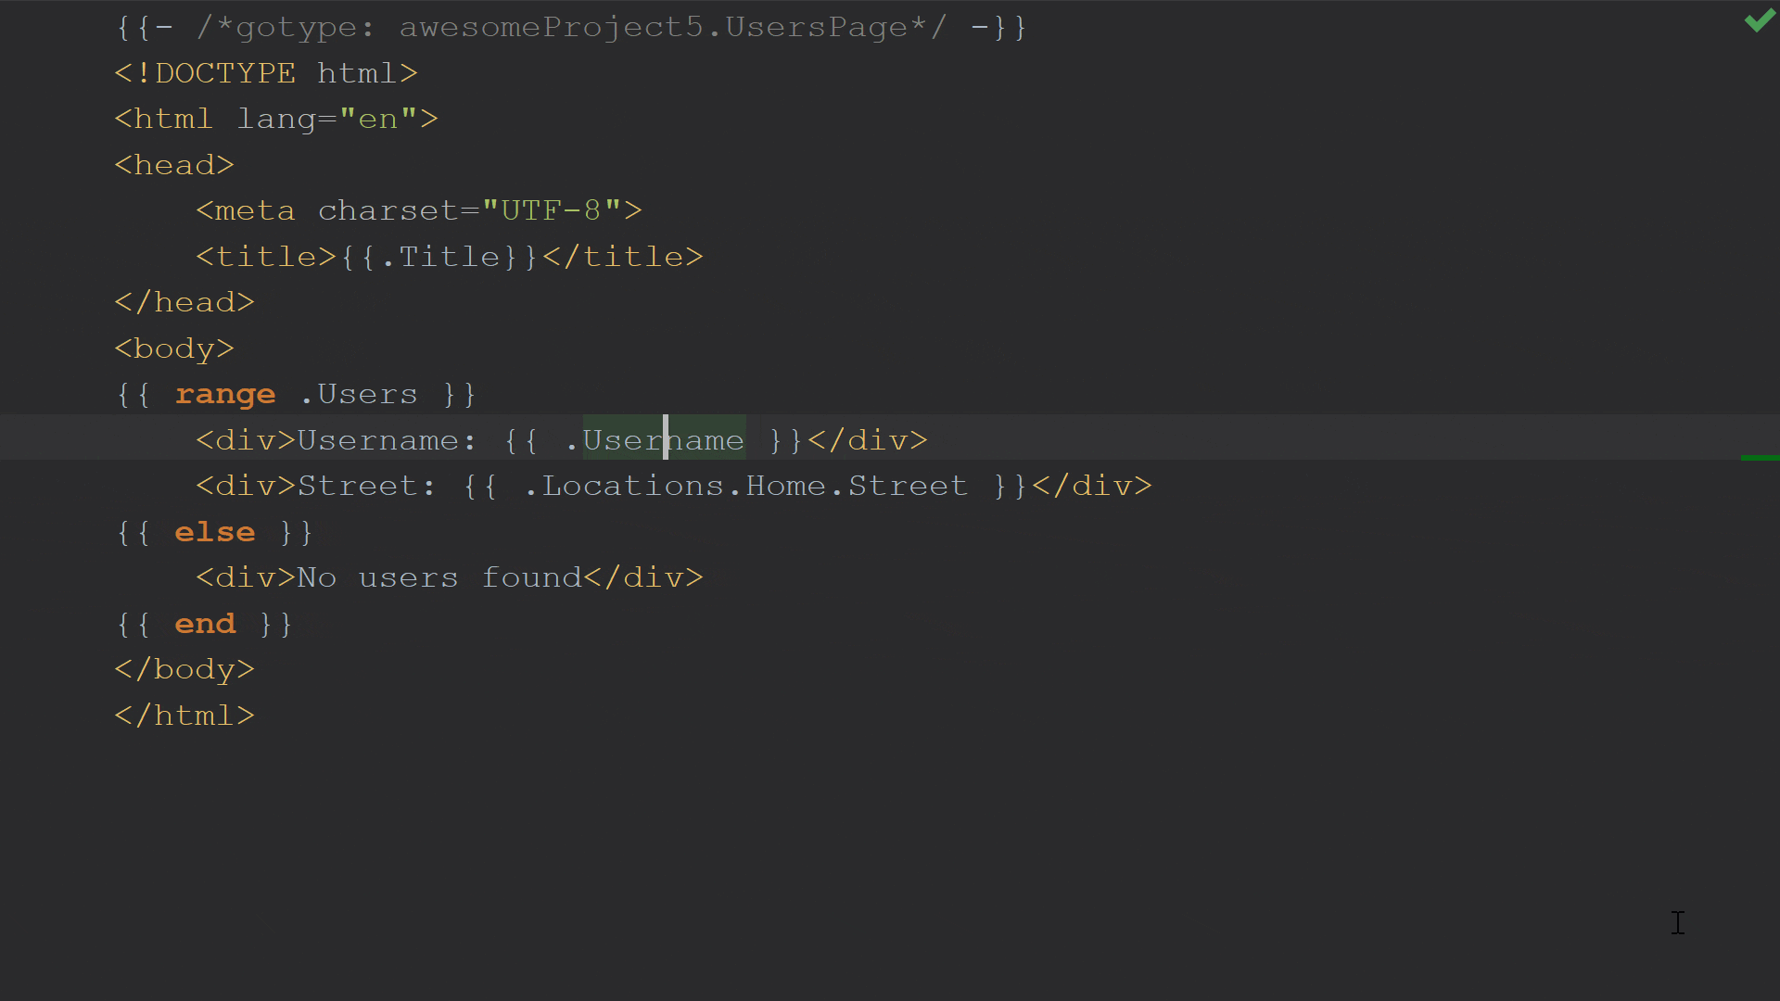Click the go type annotation comment
This screenshot has width=1780, height=1001.
(x=570, y=26)
